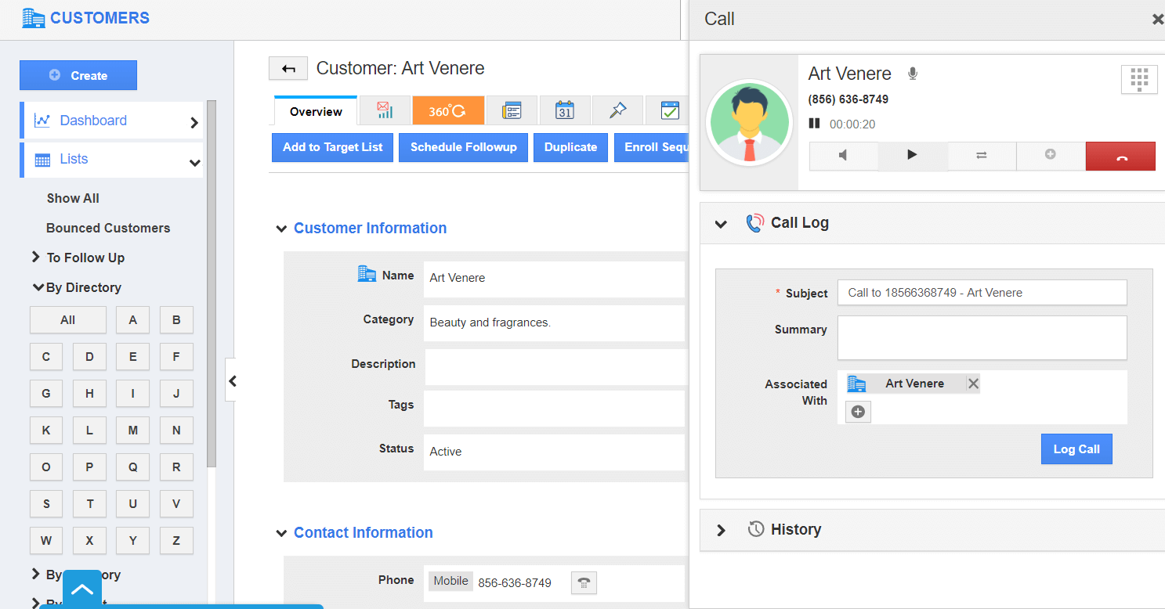Add a participant with the plus call button
This screenshot has height=609, width=1165.
tap(1051, 155)
